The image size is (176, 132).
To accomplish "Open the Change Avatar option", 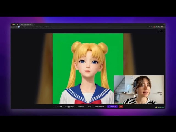I will (70, 106).
